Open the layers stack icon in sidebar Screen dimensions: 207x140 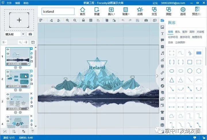click(x=162, y=125)
